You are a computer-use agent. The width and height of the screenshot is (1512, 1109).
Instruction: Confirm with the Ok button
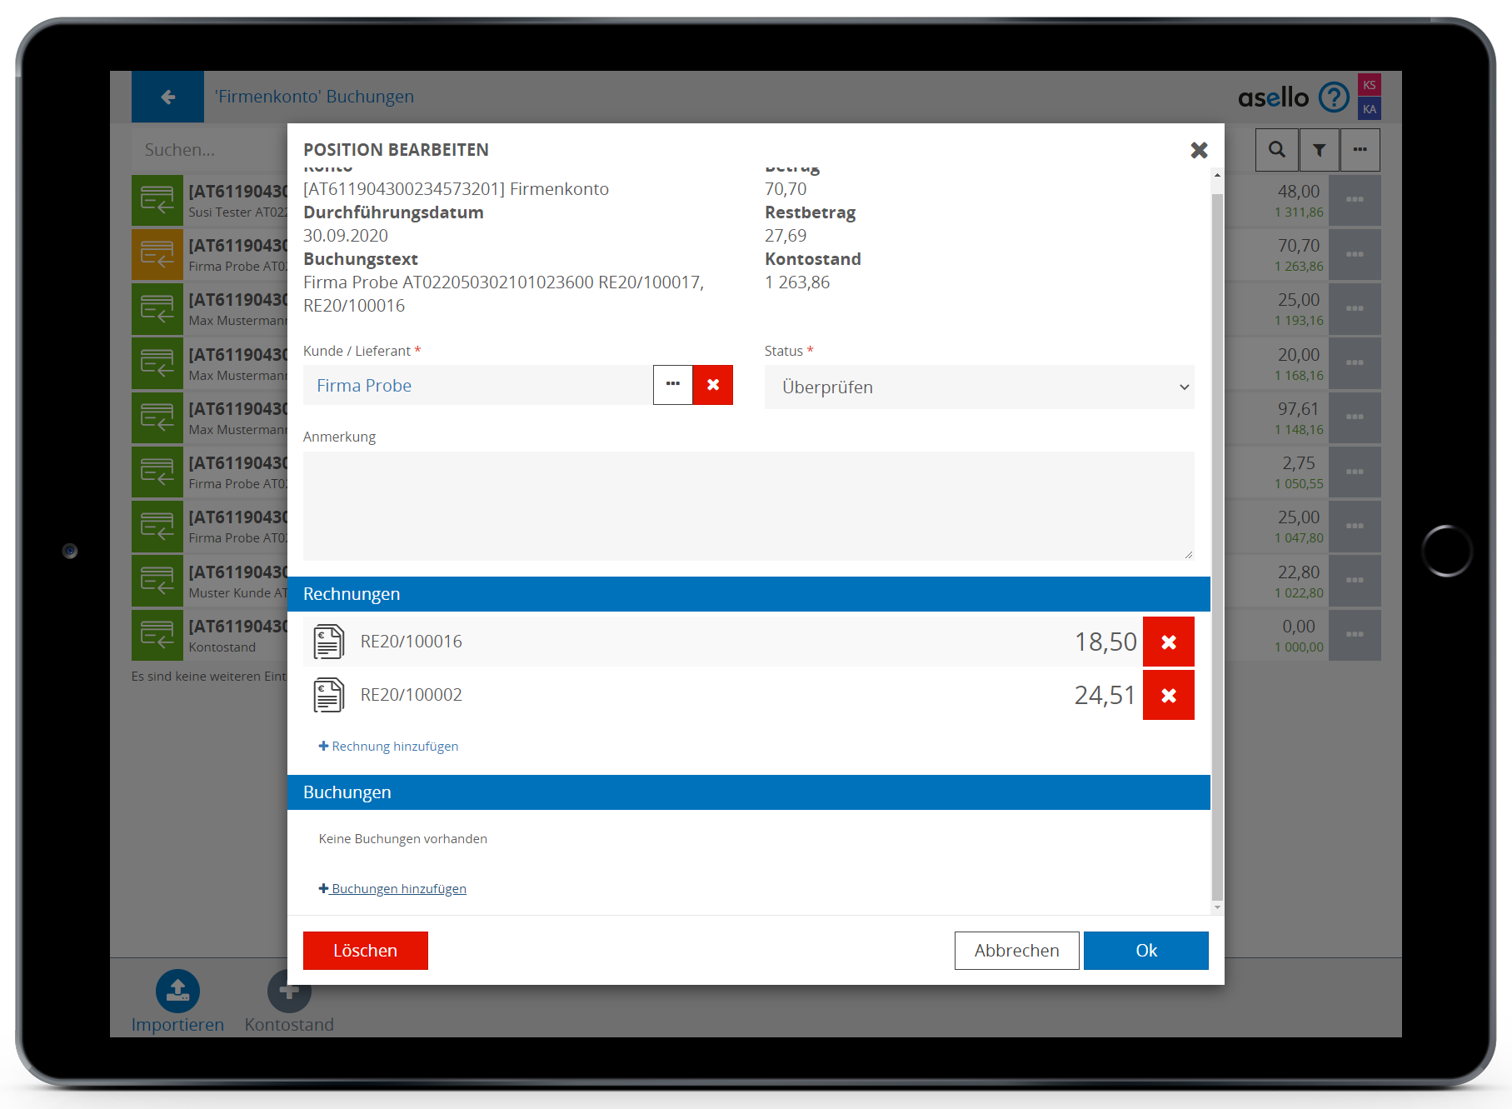point(1145,951)
